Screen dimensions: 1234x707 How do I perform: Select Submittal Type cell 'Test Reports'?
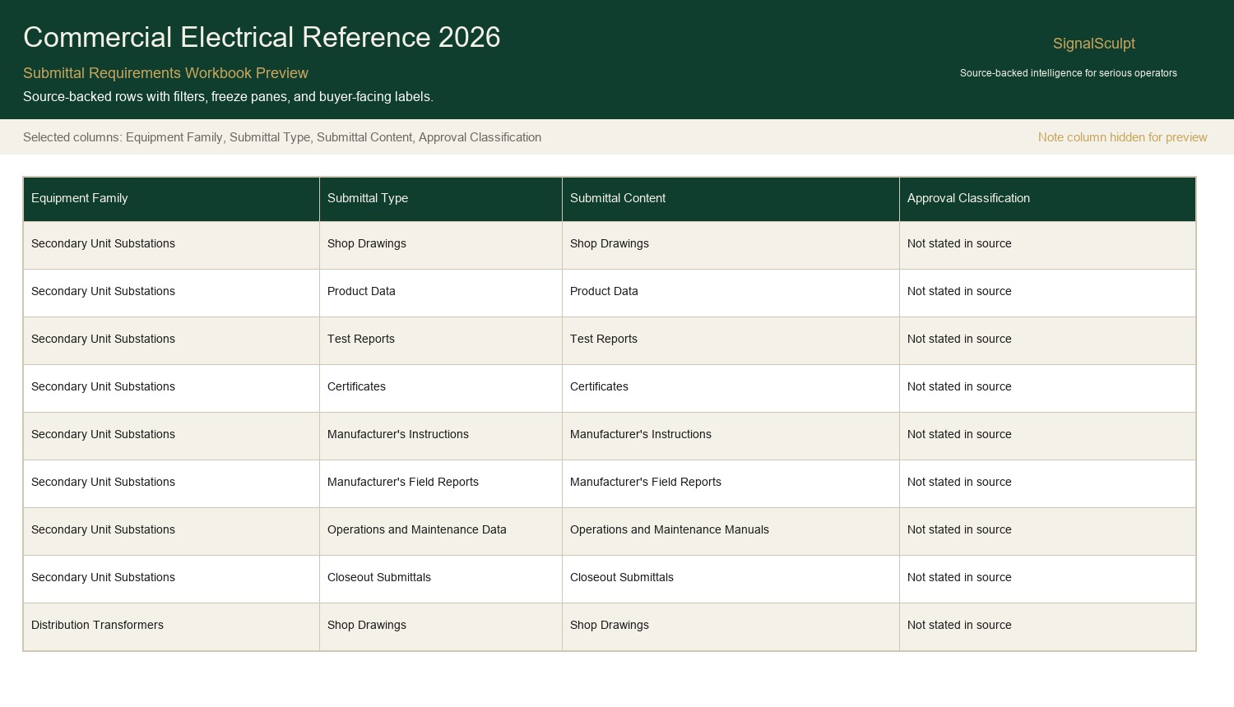441,340
